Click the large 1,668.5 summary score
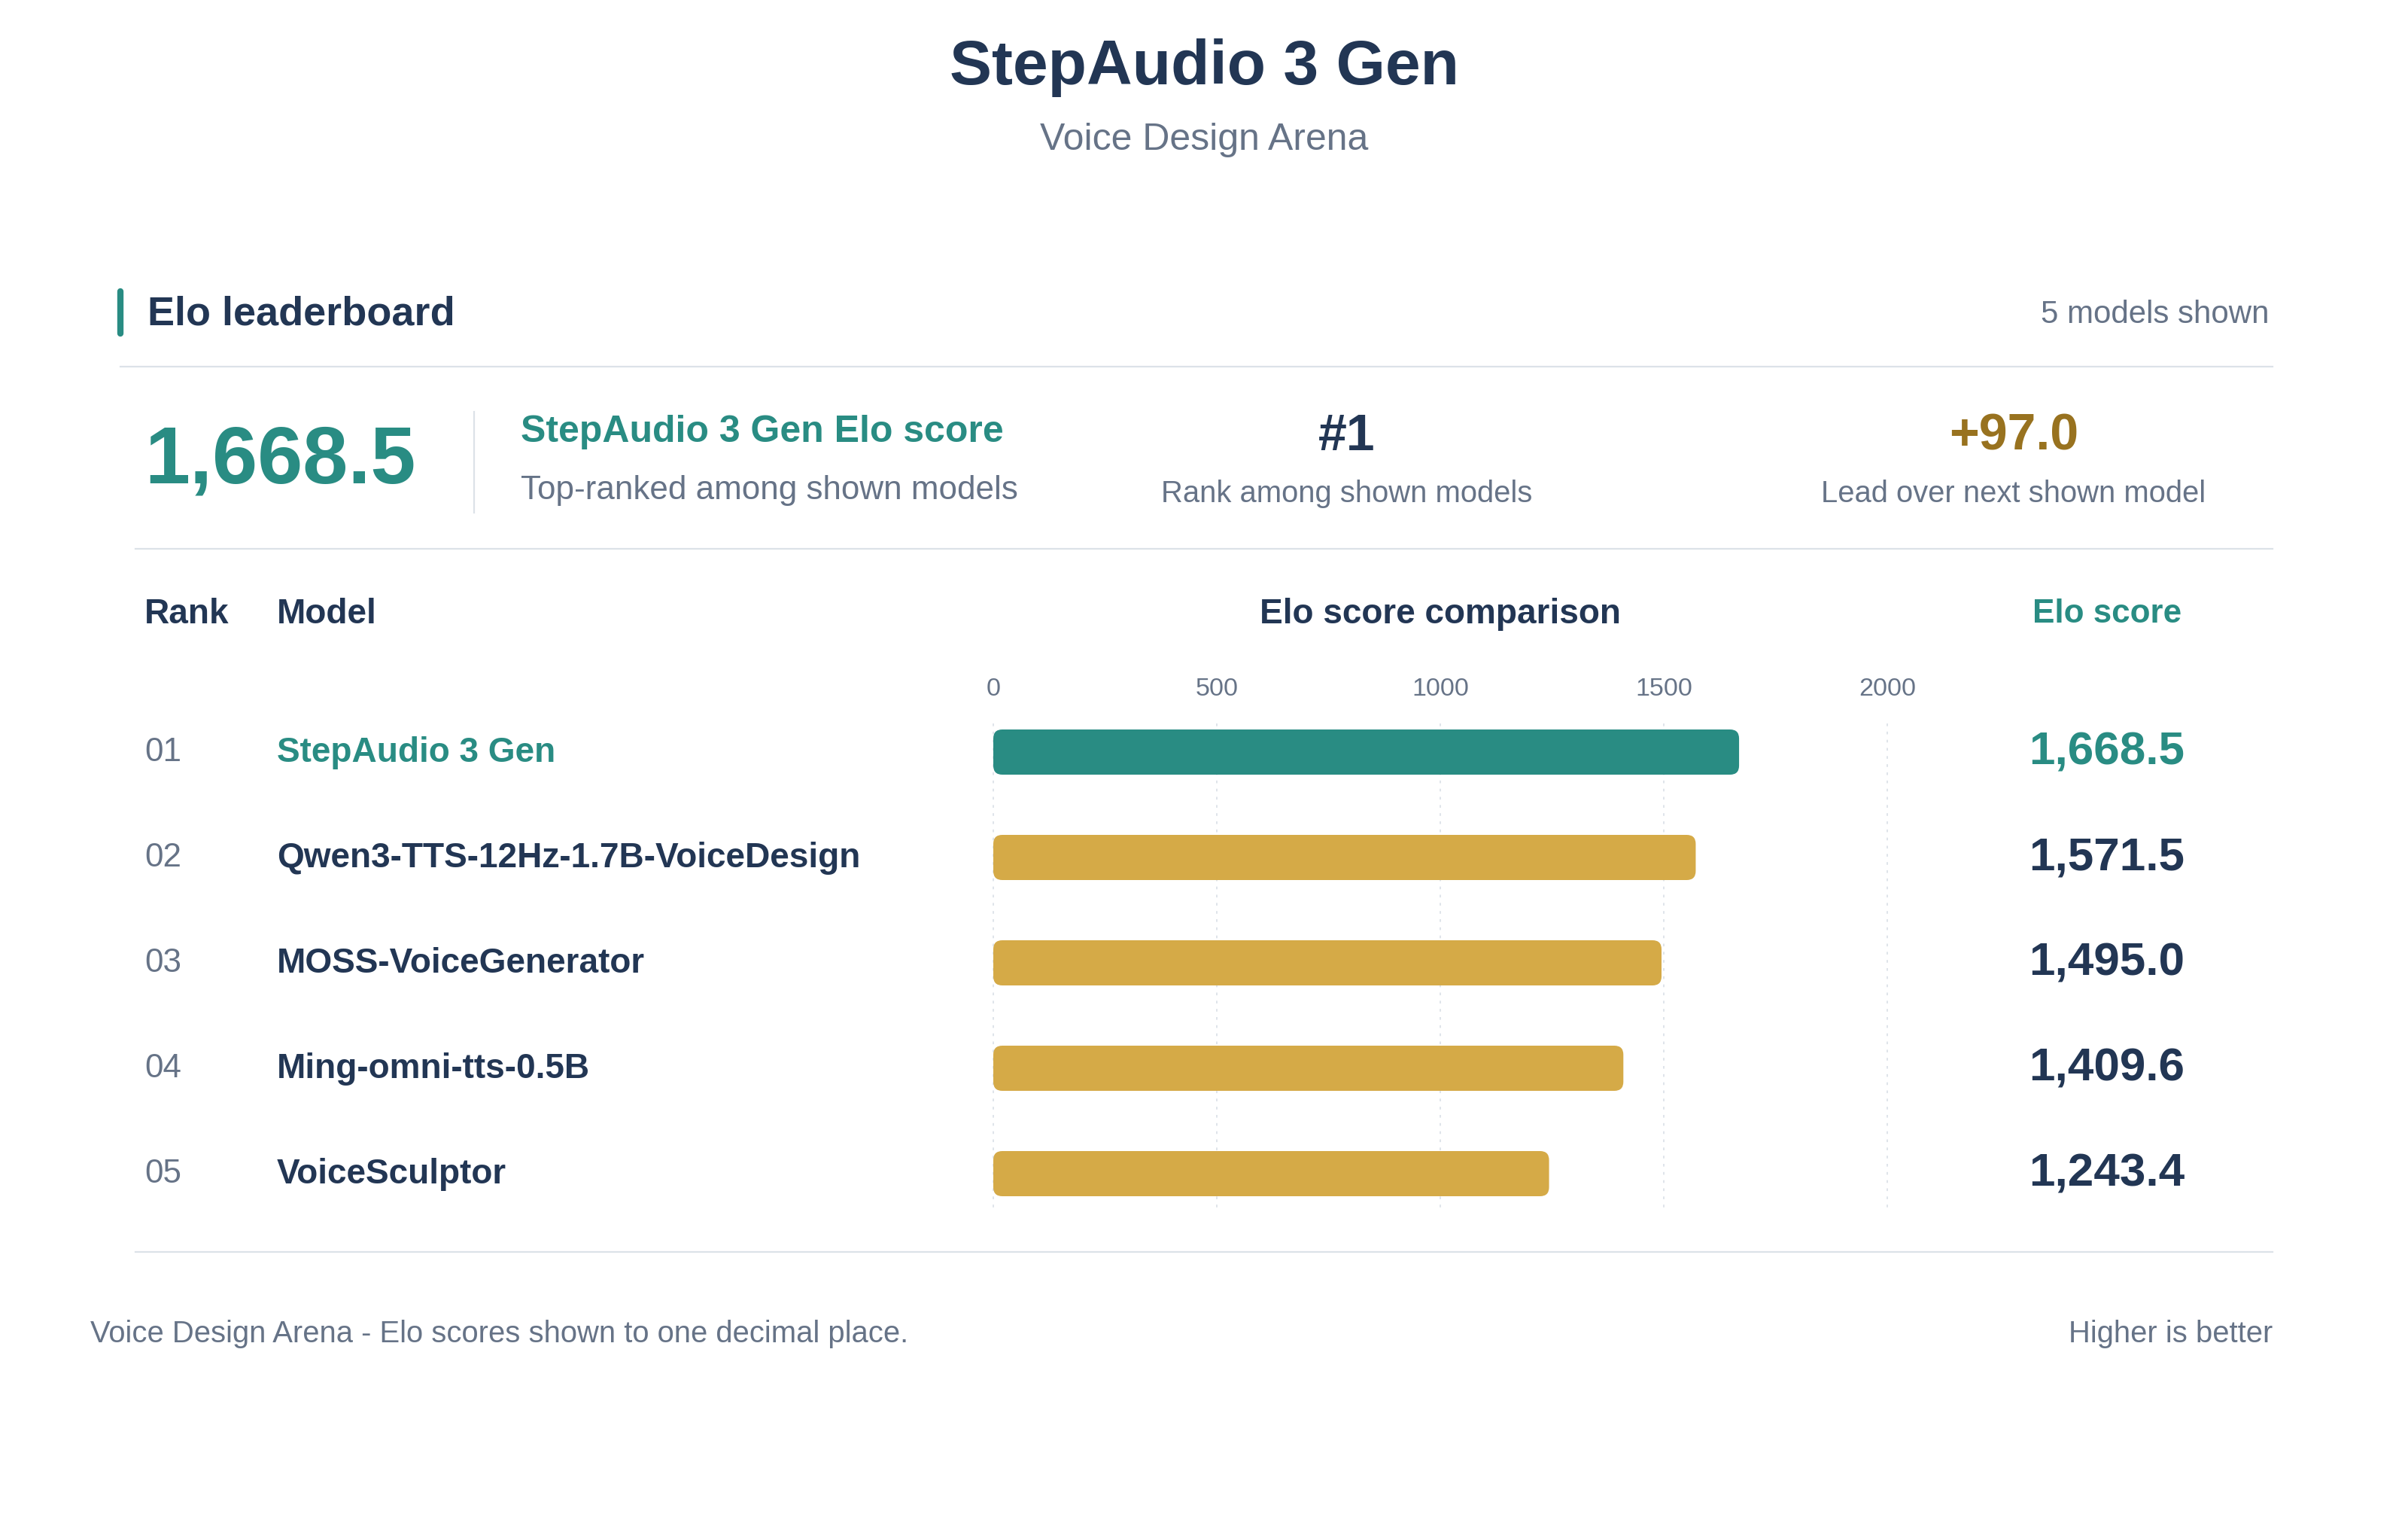Viewport: 2408px width, 1535px height. click(280, 456)
